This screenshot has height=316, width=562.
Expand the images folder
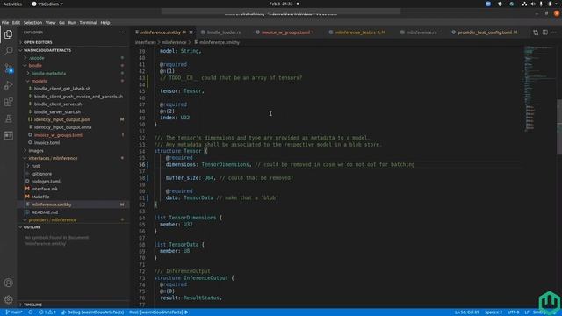pos(36,150)
